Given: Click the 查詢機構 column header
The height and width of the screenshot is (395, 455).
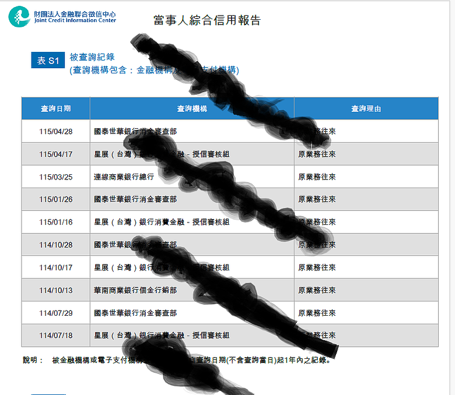Looking at the screenshot, I should 192,108.
